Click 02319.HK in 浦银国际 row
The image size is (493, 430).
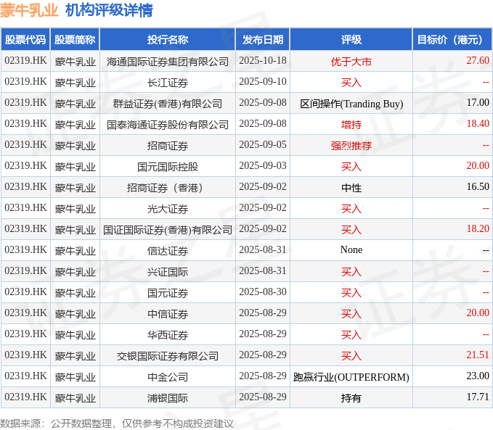25,397
